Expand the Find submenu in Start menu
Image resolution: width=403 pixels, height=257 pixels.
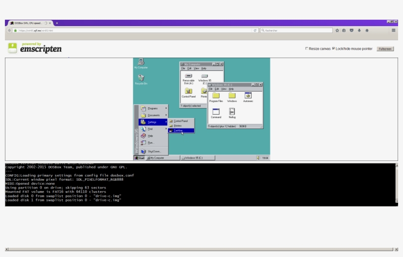pos(153,129)
